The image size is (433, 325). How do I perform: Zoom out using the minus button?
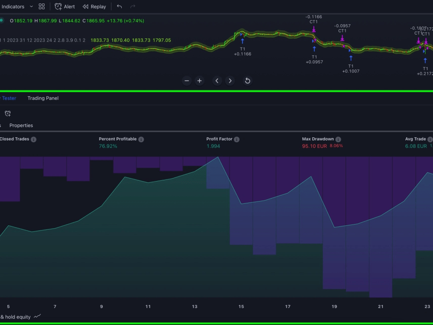click(187, 81)
